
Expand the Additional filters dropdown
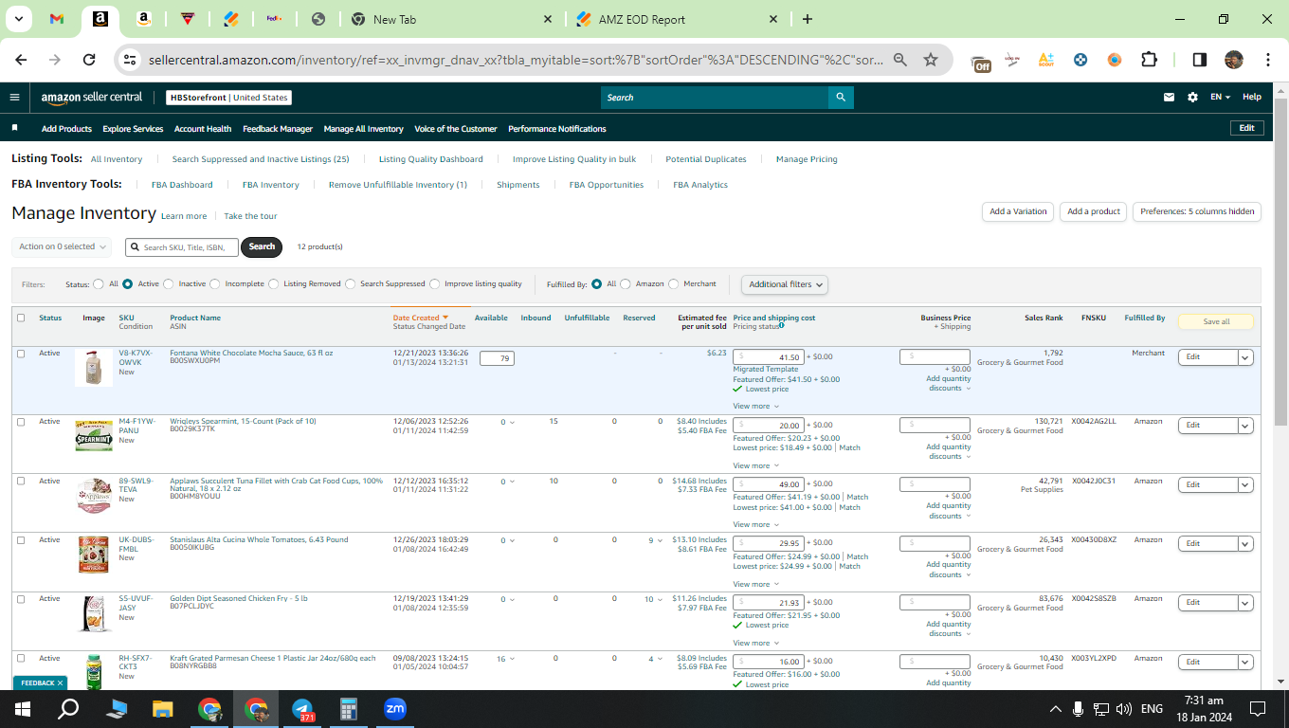click(x=785, y=284)
